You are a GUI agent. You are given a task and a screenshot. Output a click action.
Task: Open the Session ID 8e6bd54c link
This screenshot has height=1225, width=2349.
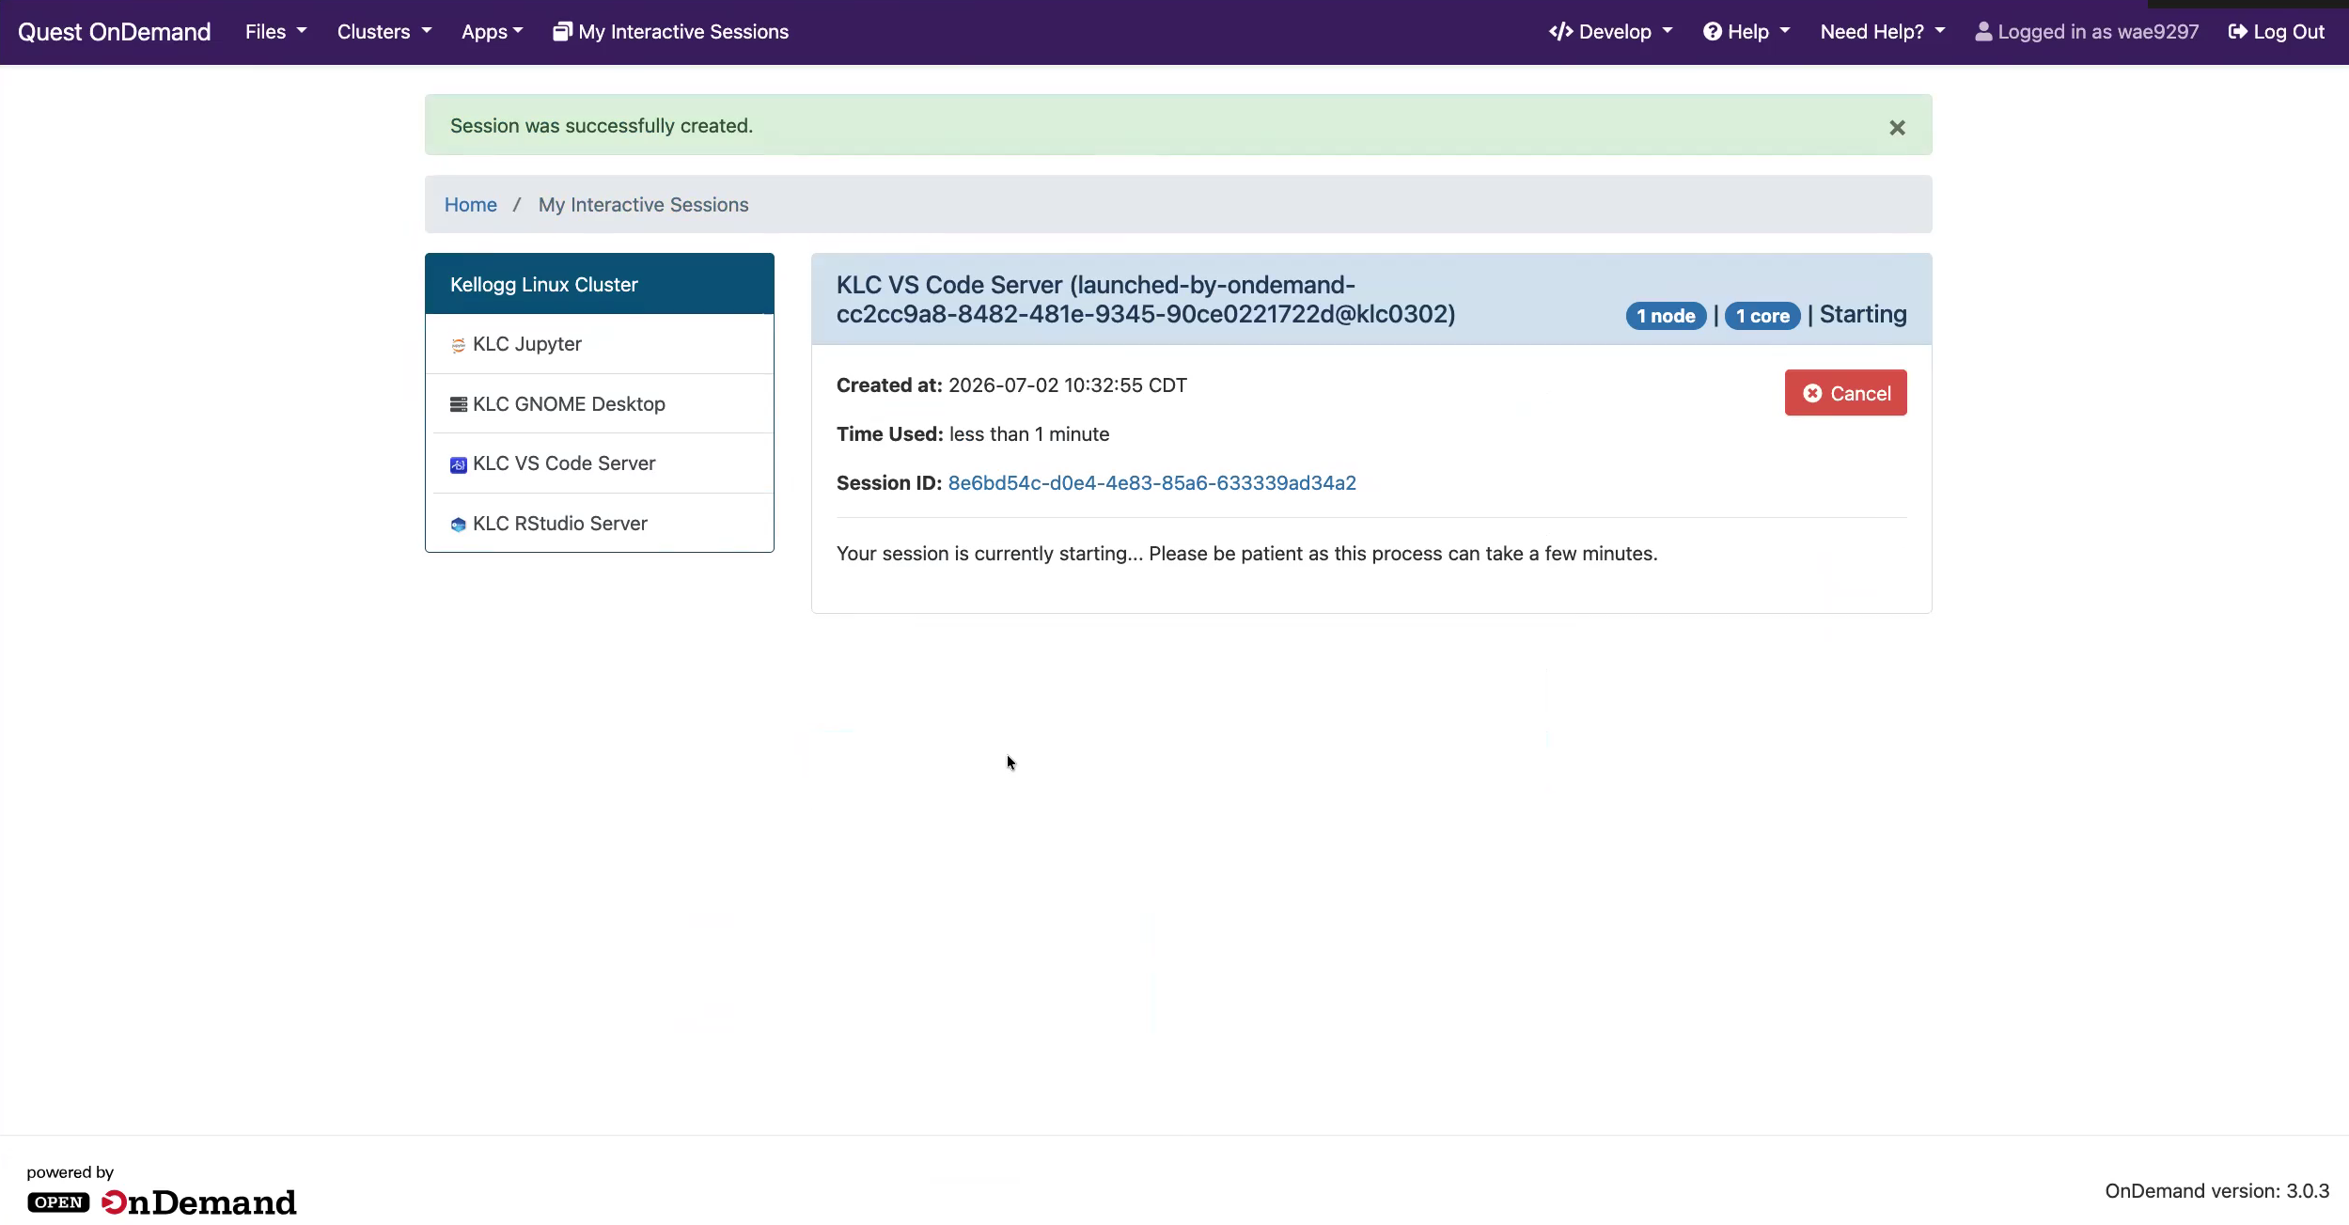coord(1151,483)
